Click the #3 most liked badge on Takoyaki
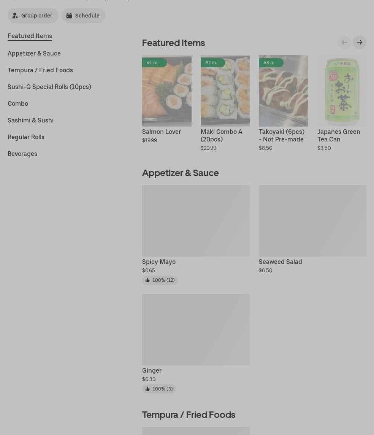 (271, 63)
